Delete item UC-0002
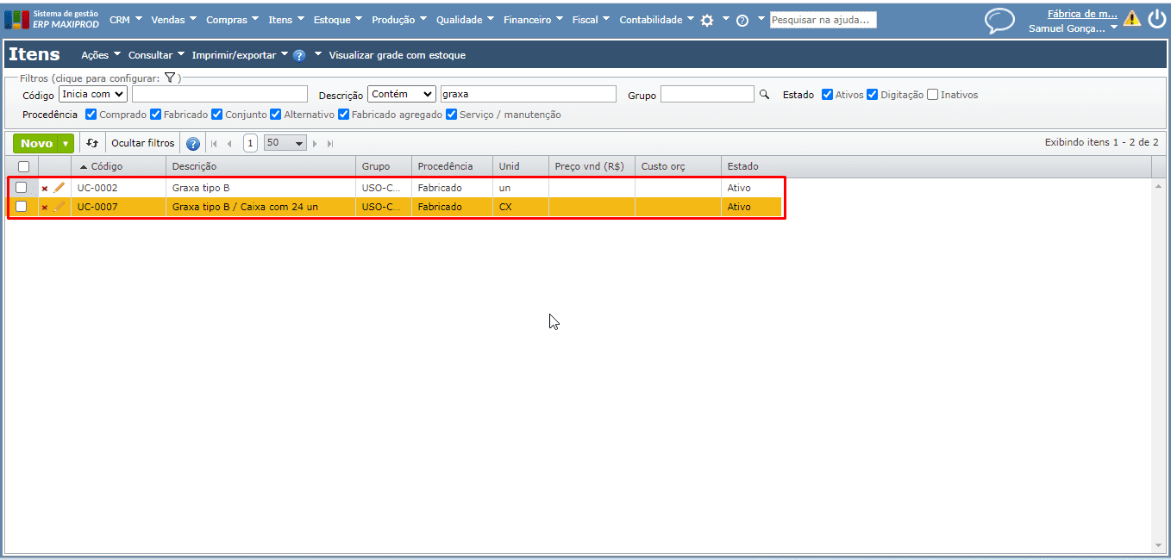Image resolution: width=1171 pixels, height=560 pixels. pos(45,188)
